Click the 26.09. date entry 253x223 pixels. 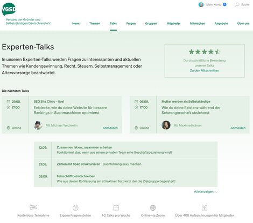point(43,176)
